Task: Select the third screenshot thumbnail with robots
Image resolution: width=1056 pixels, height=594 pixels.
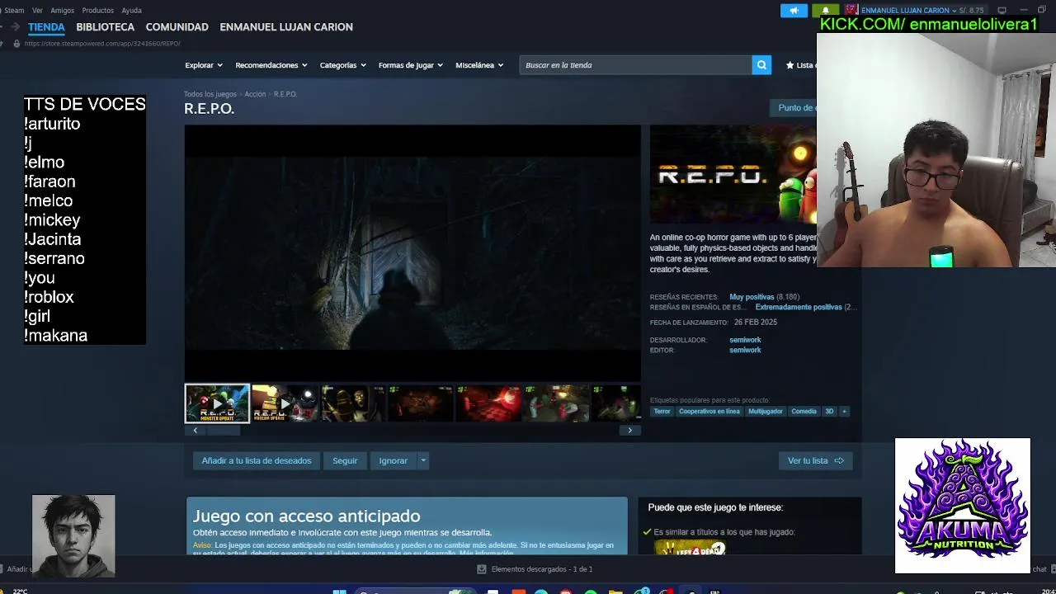Action: click(x=352, y=403)
